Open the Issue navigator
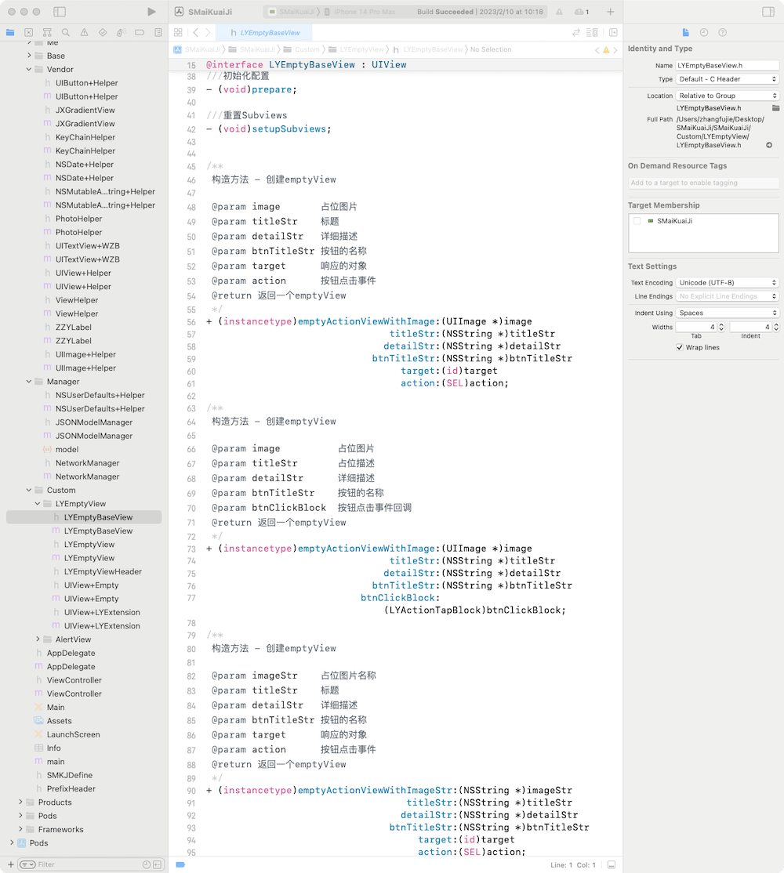Viewport: 784px width, 873px height. pos(84,33)
